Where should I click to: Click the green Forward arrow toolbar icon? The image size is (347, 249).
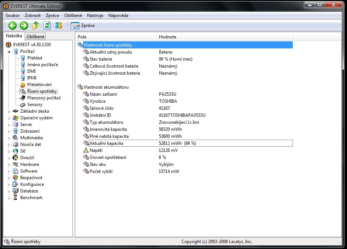(24, 25)
